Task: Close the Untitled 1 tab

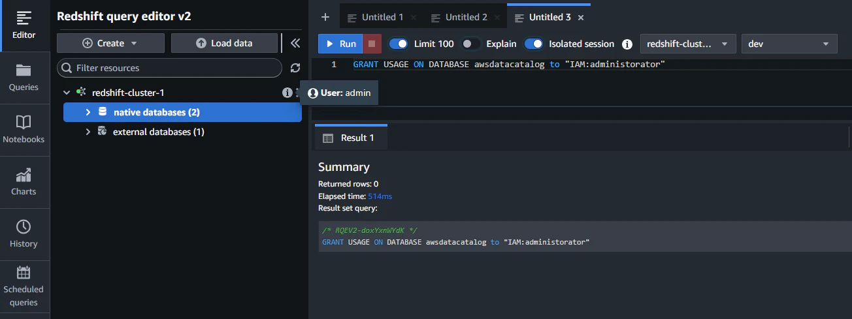Action: (x=413, y=18)
